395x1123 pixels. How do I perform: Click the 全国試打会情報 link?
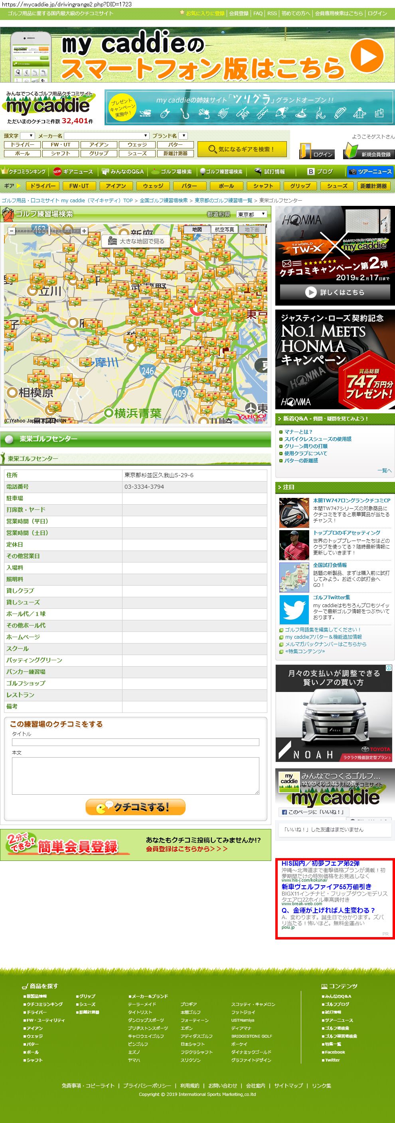click(330, 564)
